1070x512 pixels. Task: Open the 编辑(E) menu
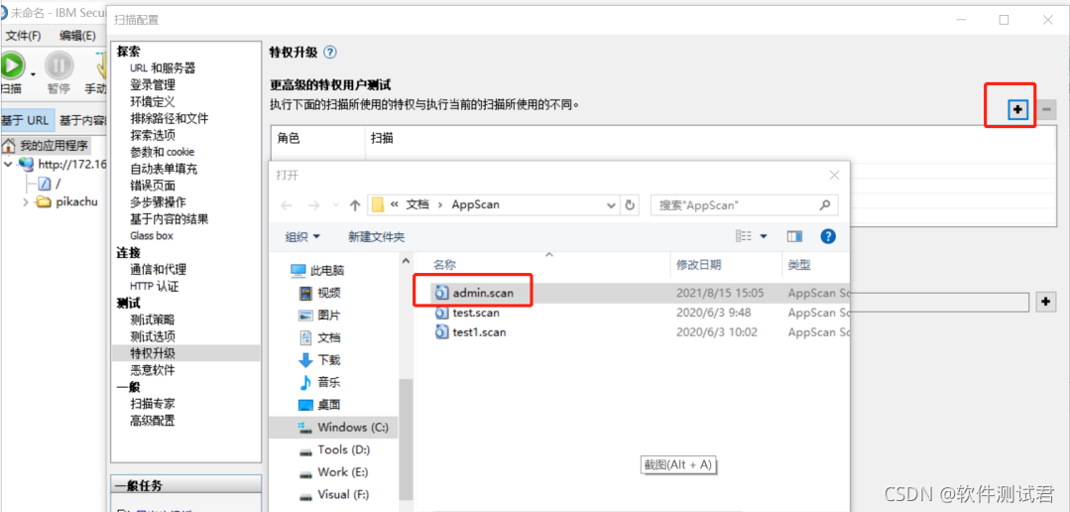point(77,36)
